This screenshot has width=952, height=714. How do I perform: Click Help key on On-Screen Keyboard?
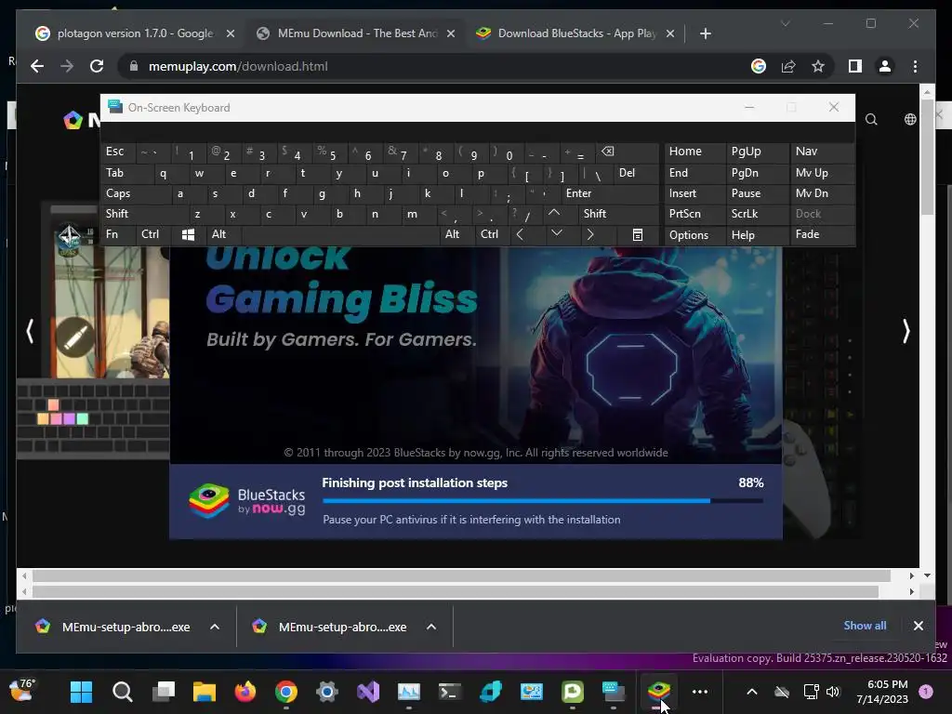[x=757, y=235]
